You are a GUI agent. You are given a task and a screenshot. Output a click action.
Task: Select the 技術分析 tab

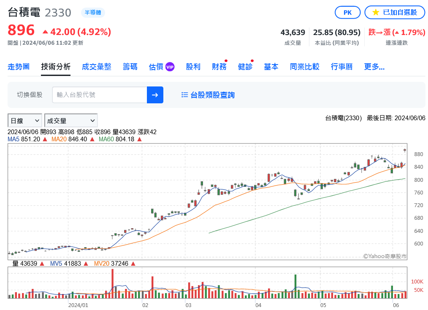pyautogui.click(x=56, y=67)
